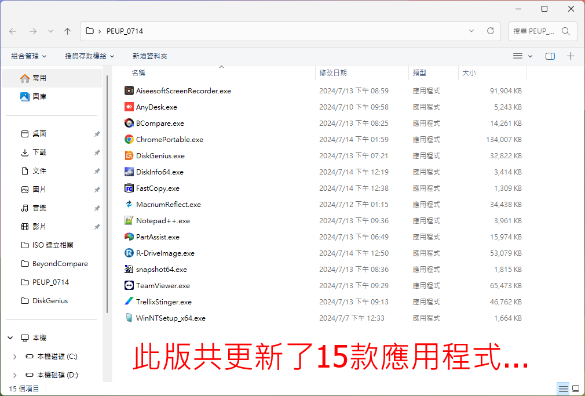Click the 134,007 KB size cell
Image resolution: width=585 pixels, height=396 pixels.
coord(504,139)
